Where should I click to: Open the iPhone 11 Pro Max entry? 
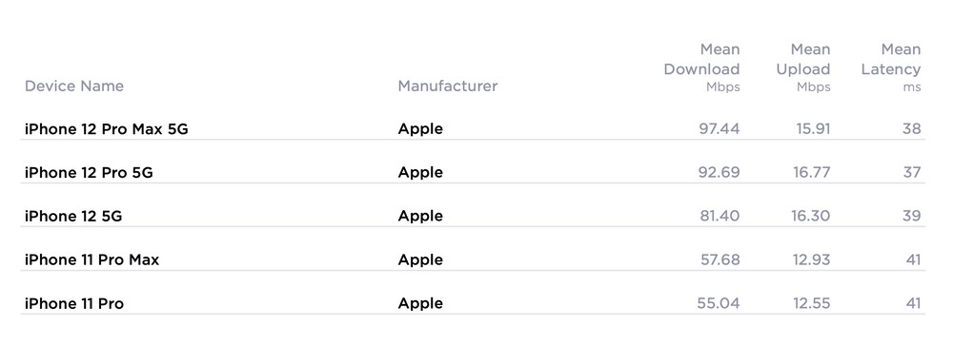(91, 260)
